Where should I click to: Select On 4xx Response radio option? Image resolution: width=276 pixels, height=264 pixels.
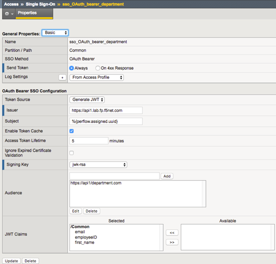click(97, 68)
